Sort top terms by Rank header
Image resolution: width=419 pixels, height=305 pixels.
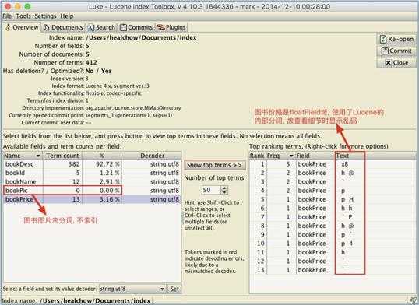click(257, 156)
